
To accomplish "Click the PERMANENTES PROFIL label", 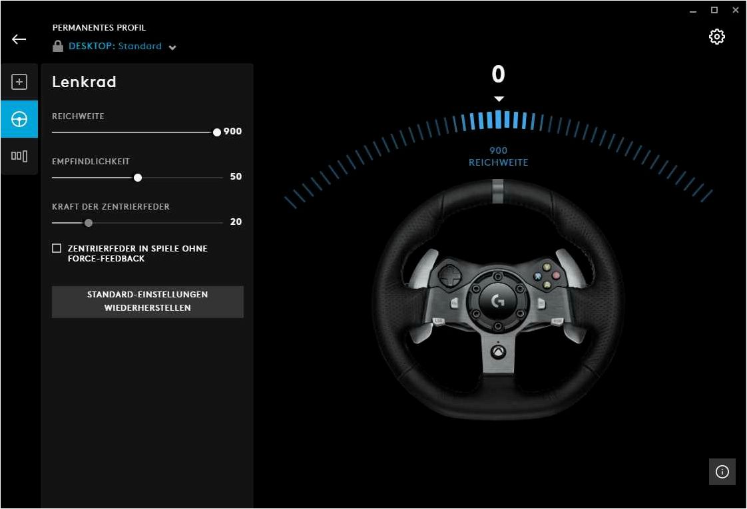I will 99,28.
